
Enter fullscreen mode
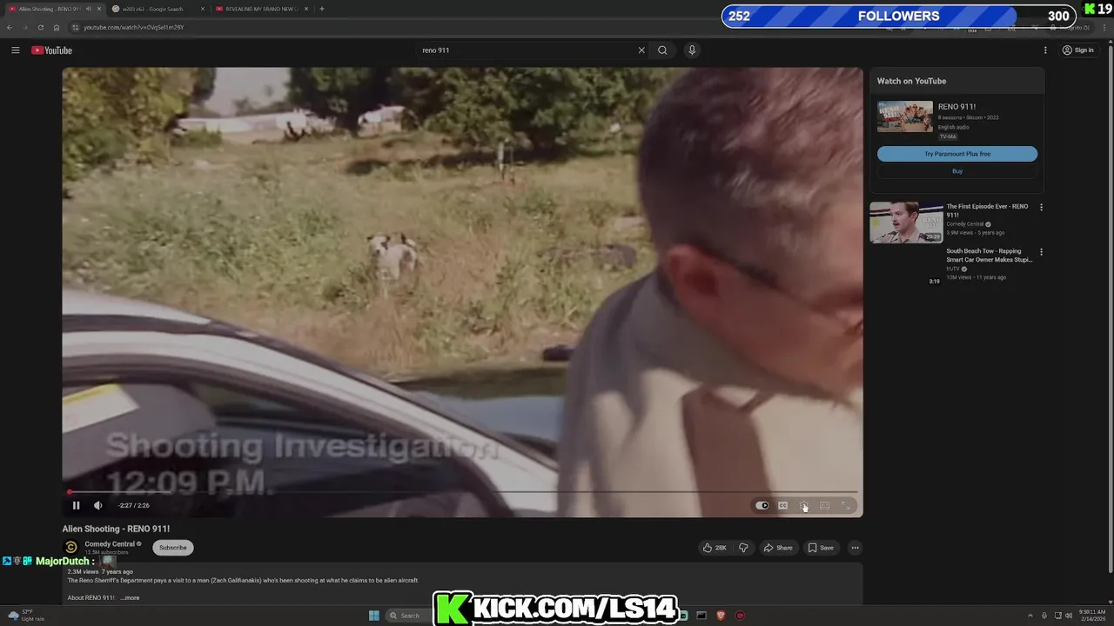coord(845,505)
